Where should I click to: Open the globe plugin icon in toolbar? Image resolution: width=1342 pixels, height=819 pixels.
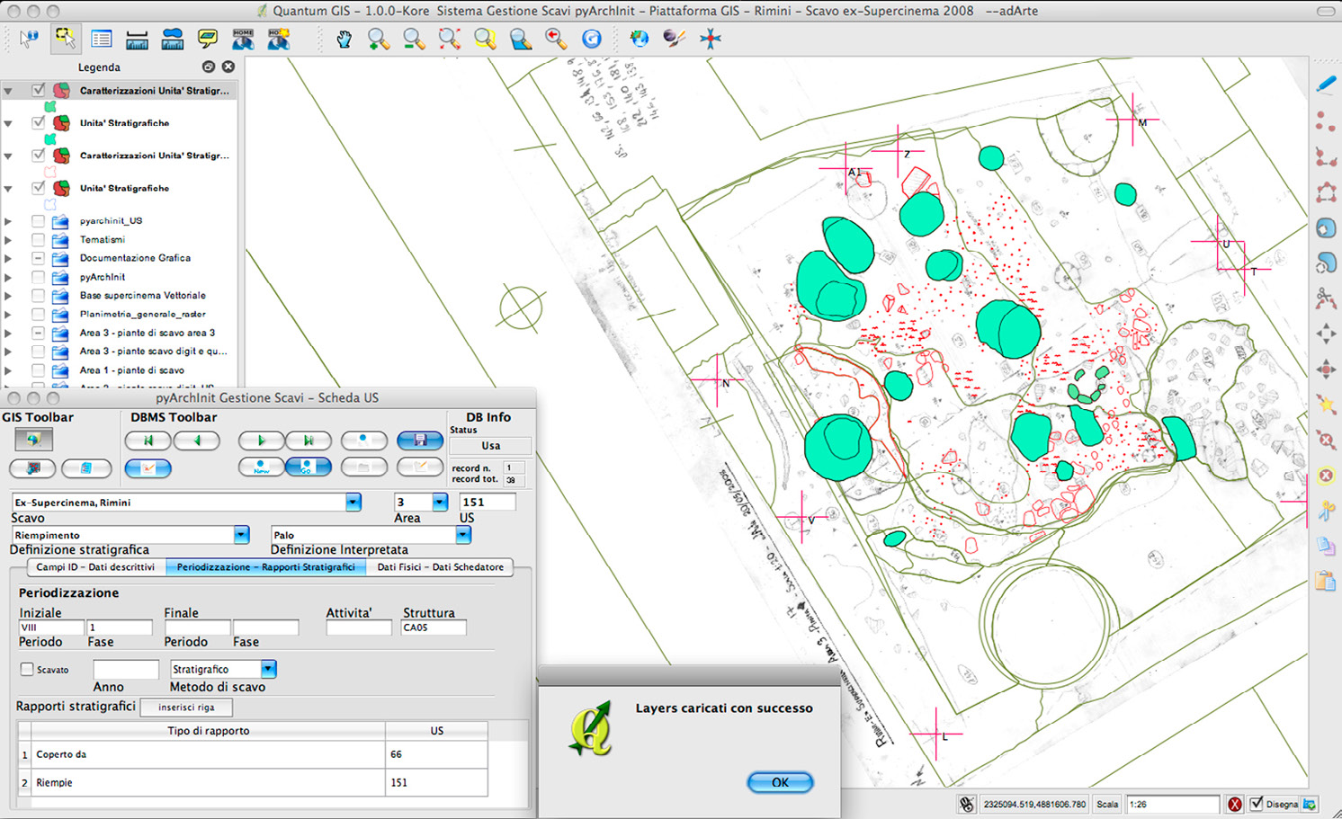pyautogui.click(x=639, y=39)
